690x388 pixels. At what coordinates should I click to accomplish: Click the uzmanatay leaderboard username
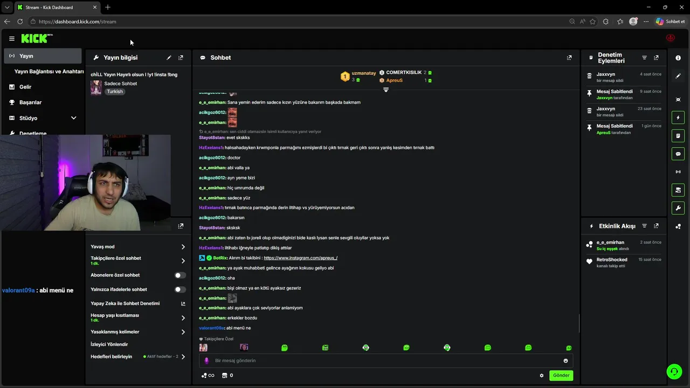click(x=364, y=73)
